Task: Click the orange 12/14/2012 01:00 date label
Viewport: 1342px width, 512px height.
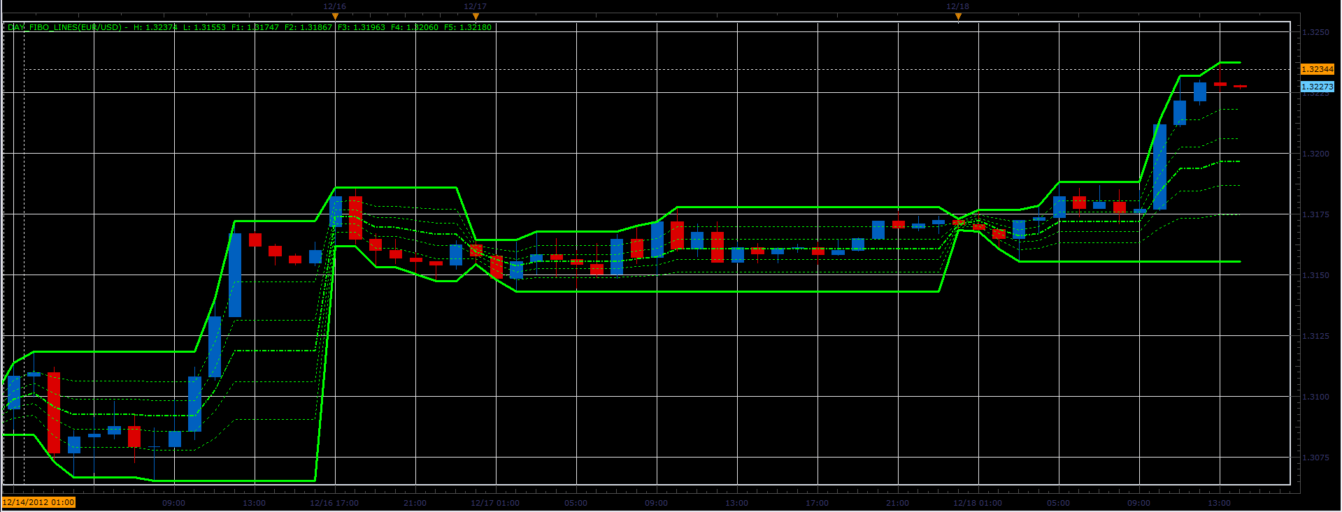Action: pyautogui.click(x=38, y=502)
